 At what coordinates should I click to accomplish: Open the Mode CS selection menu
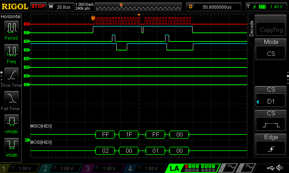pos(271,49)
